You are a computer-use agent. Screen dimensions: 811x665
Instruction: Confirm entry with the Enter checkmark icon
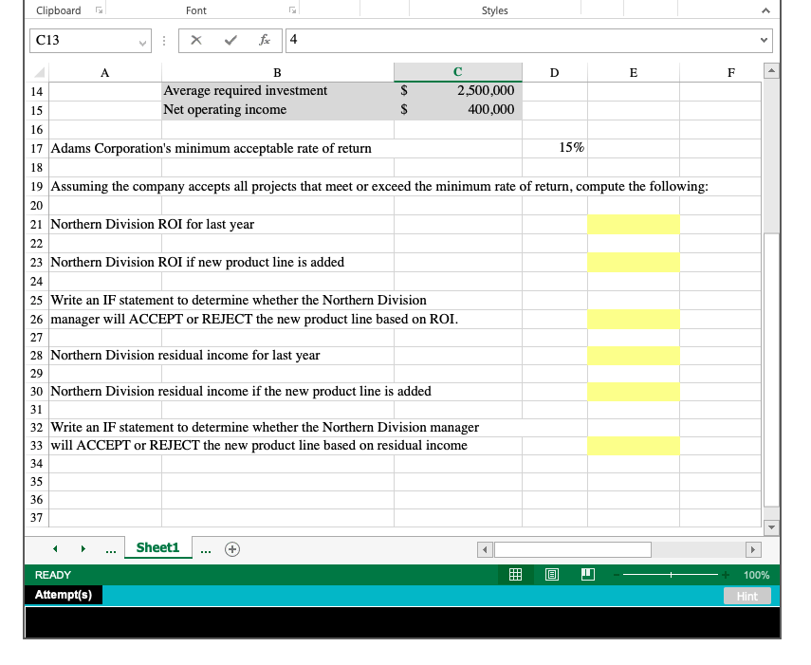coord(230,40)
